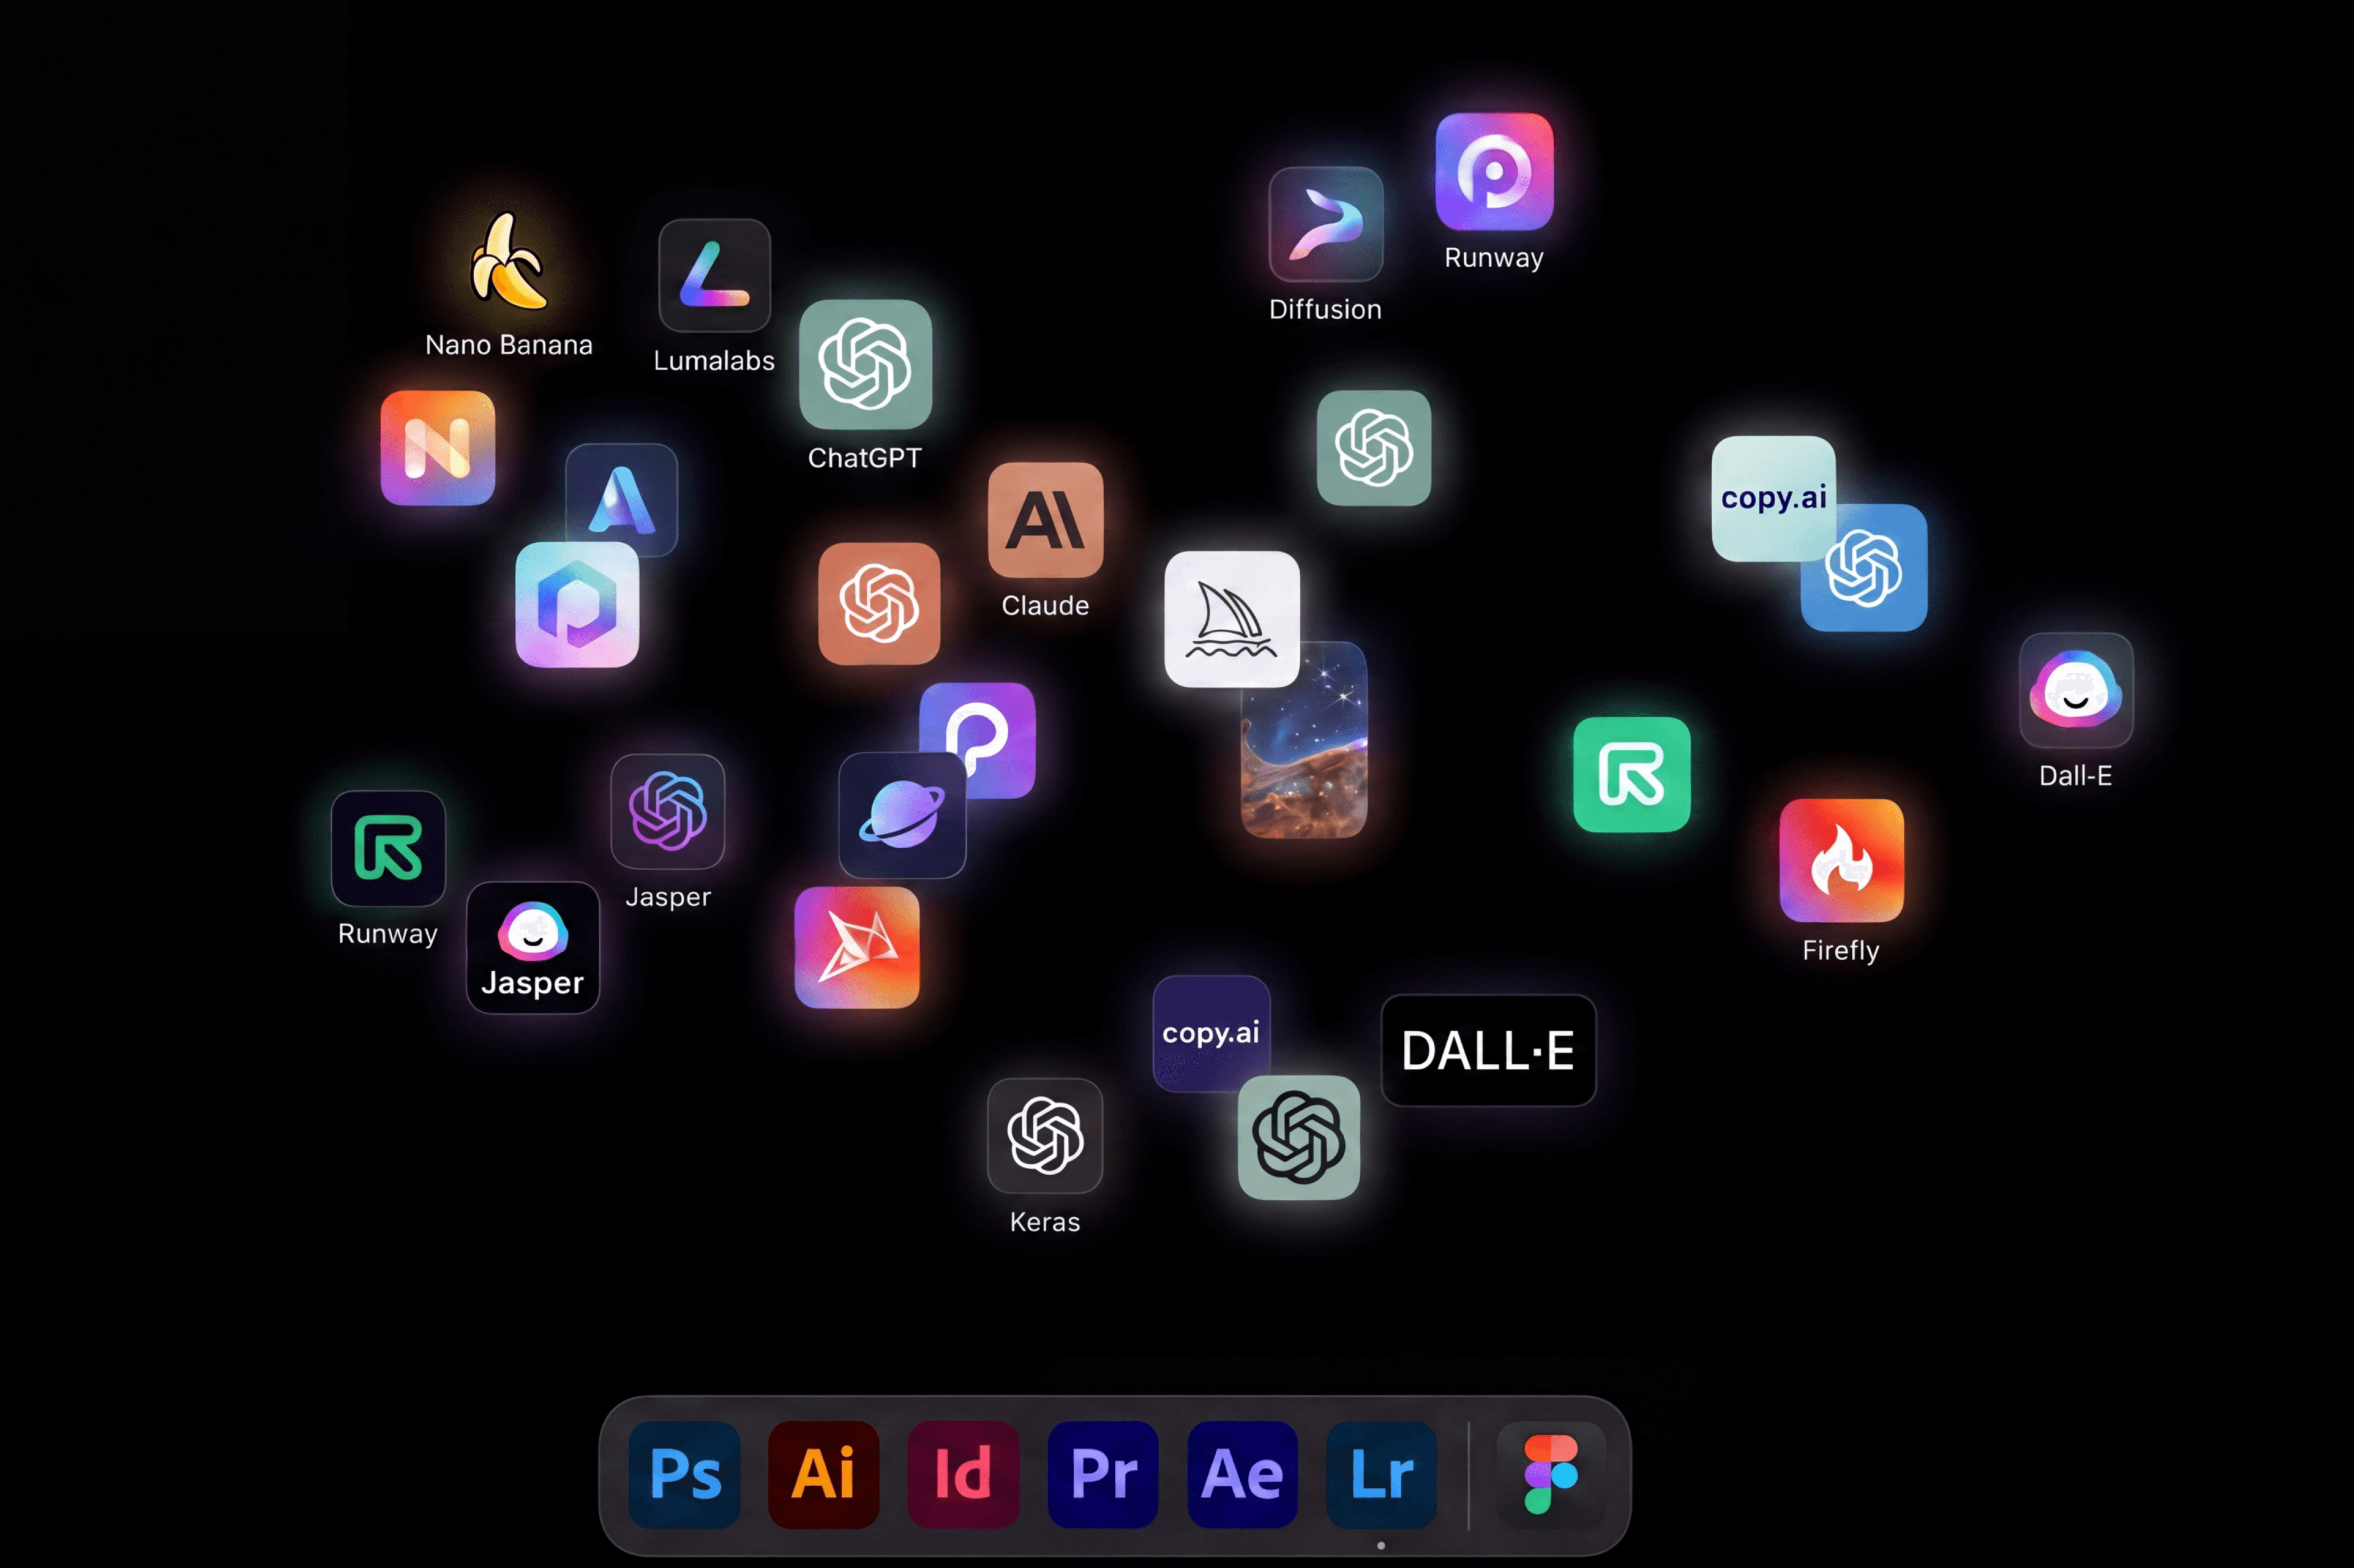Open the Firefly flame icon
2354x1568 pixels.
tap(1841, 860)
